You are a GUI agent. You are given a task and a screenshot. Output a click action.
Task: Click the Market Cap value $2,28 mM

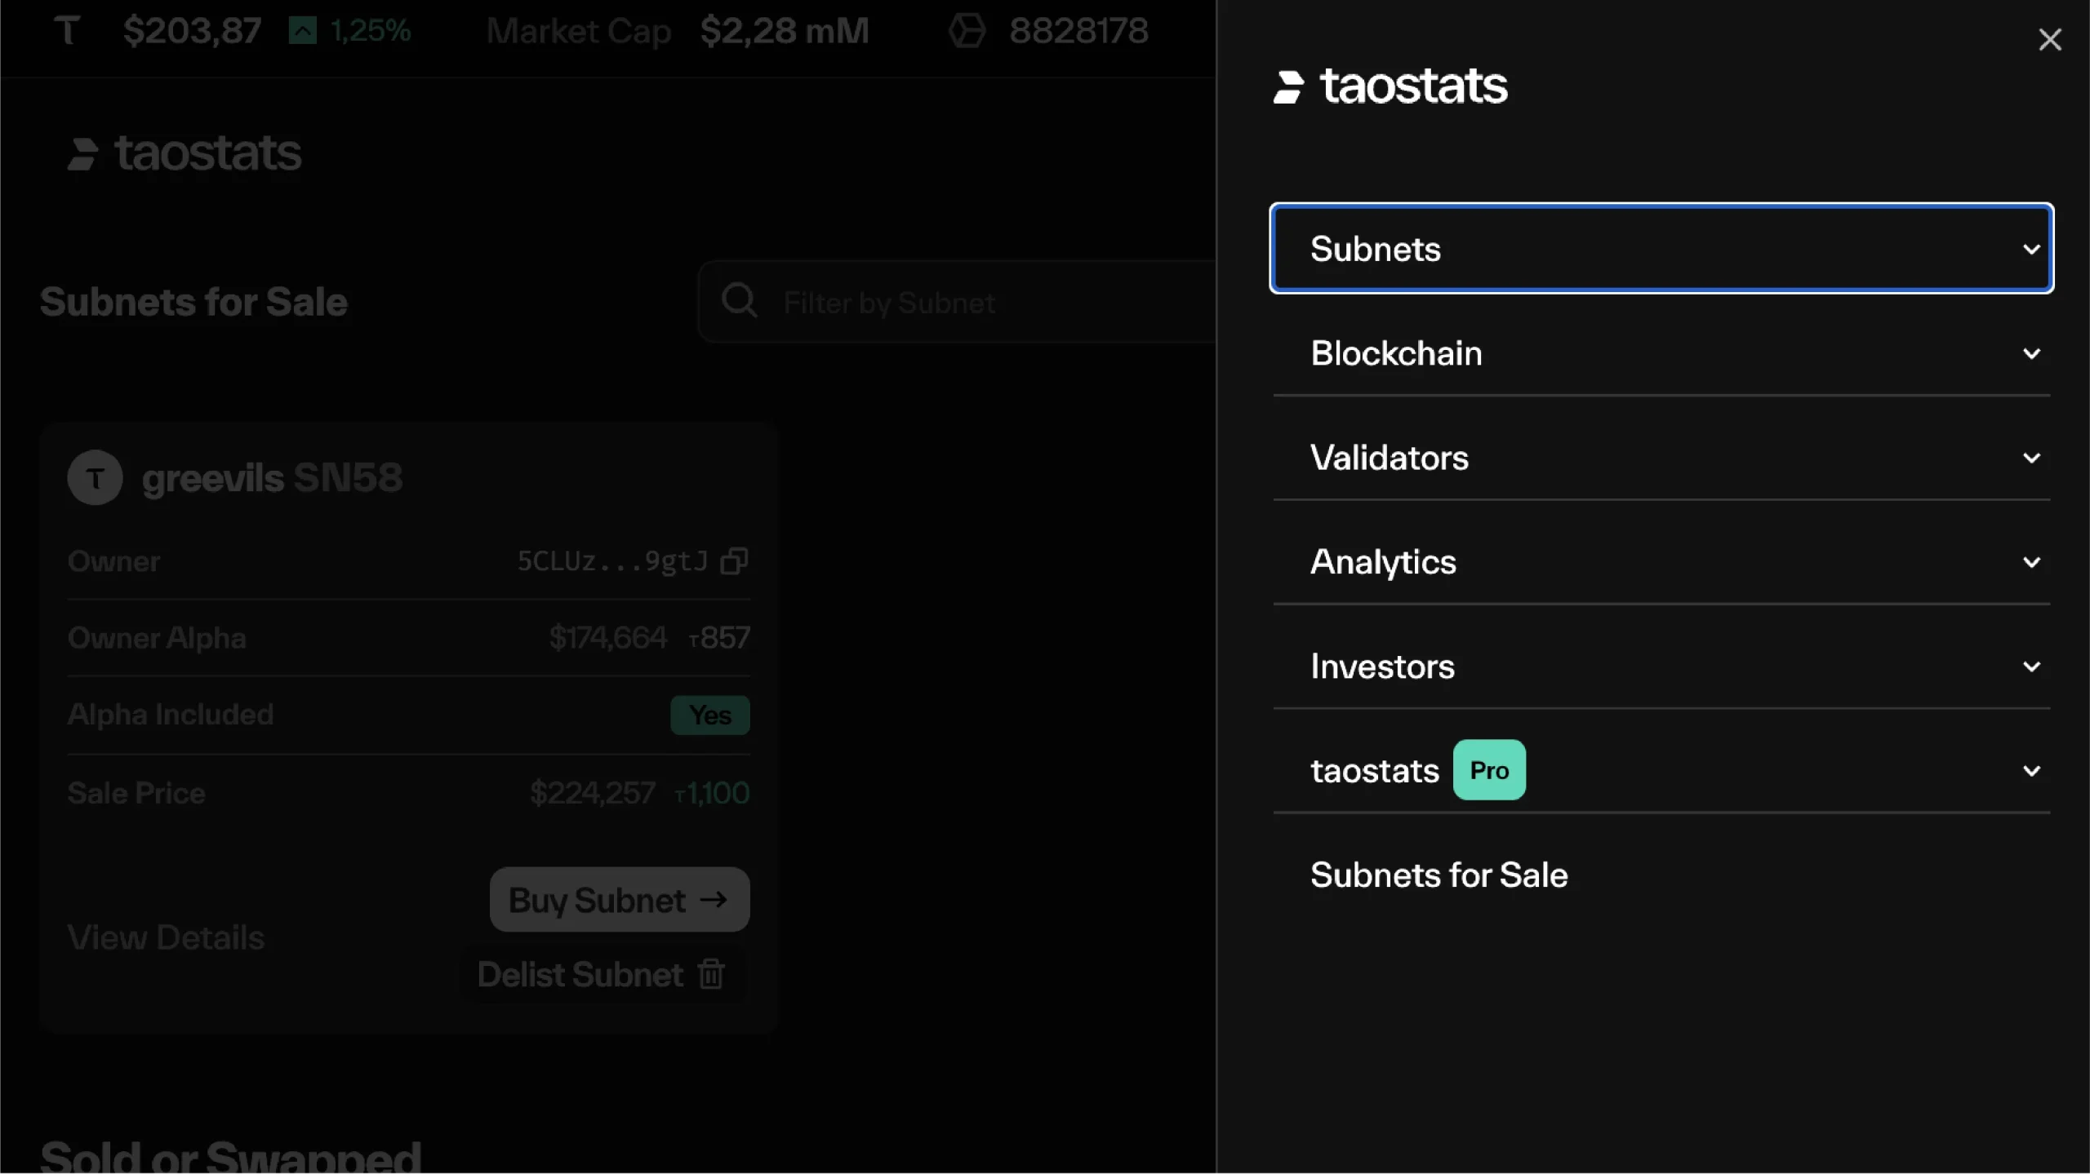coord(785,31)
